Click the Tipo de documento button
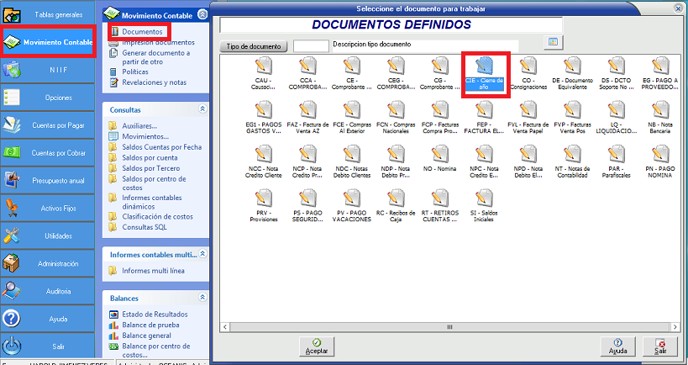 [254, 46]
